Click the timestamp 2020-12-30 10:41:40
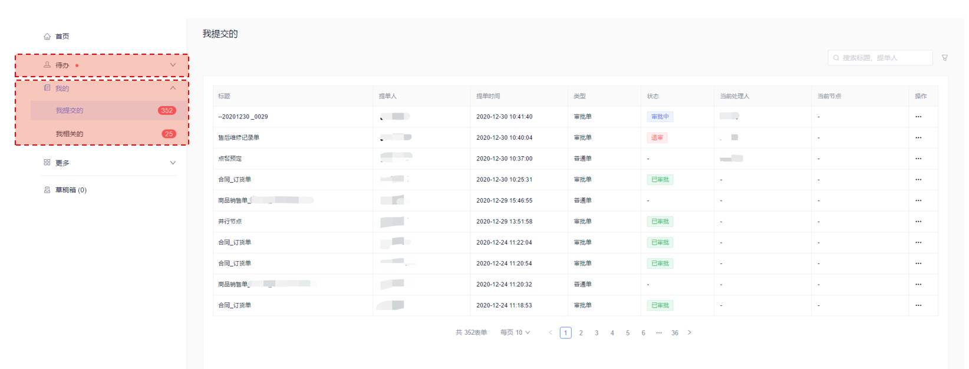Image resolution: width=969 pixels, height=369 pixels. tap(505, 117)
